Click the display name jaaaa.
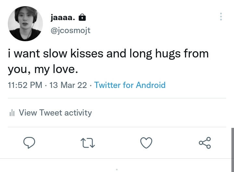 tap(63, 18)
